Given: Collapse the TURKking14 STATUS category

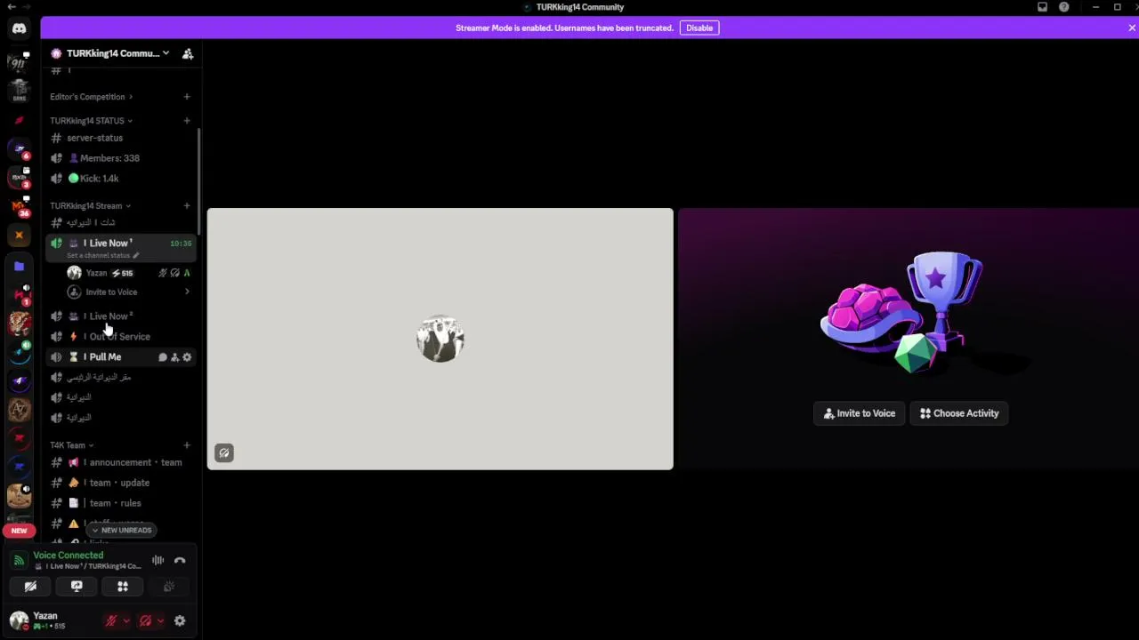Looking at the screenshot, I should (x=91, y=121).
